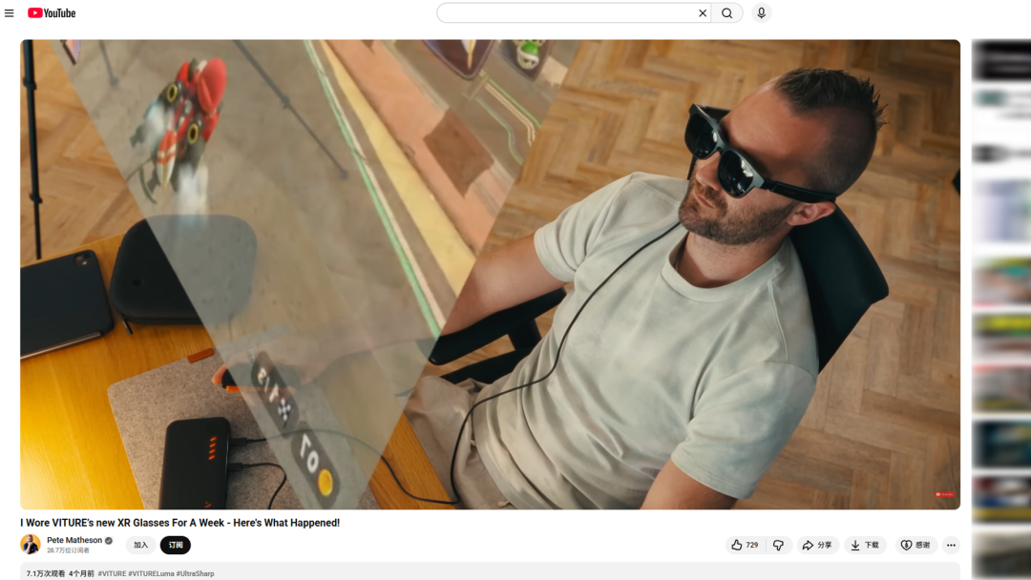This screenshot has height=580, width=1031.
Task: Send thanks via 感谢 button
Action: point(915,545)
